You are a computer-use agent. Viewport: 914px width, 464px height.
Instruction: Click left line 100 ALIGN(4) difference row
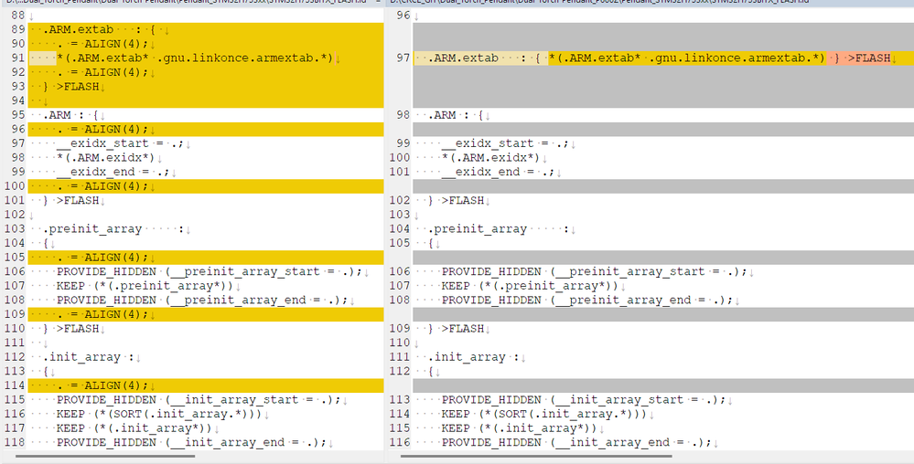click(x=206, y=186)
